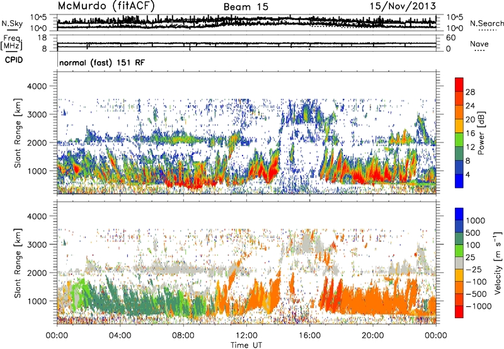Viewport: 504px width, 349px height.
Task: Click the gray segment of Velocity colorbar
Action: (459, 263)
